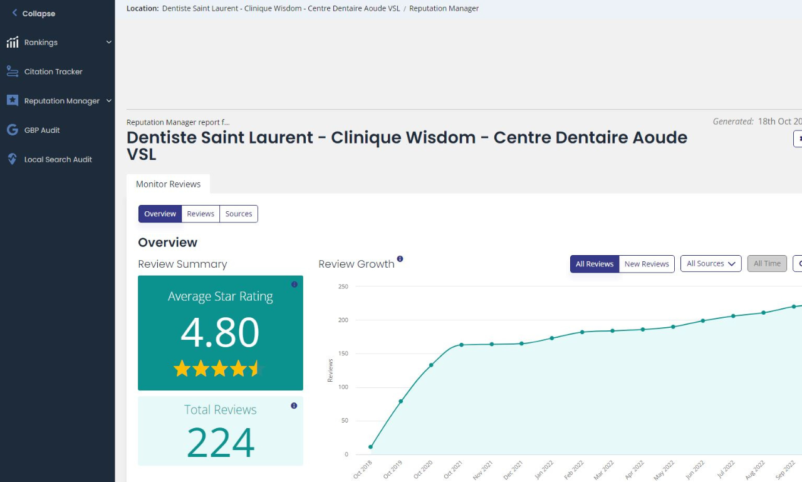Open Citation Tracker from the sidebar
The image size is (802, 482).
[13, 71]
